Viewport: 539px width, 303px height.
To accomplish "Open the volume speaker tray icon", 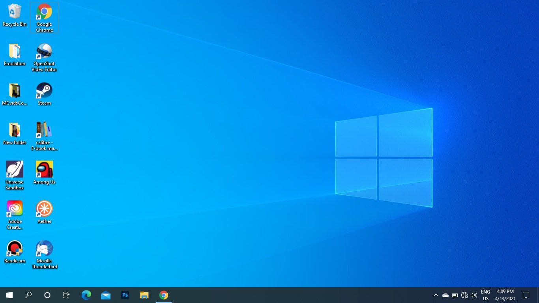I will click(x=474, y=295).
